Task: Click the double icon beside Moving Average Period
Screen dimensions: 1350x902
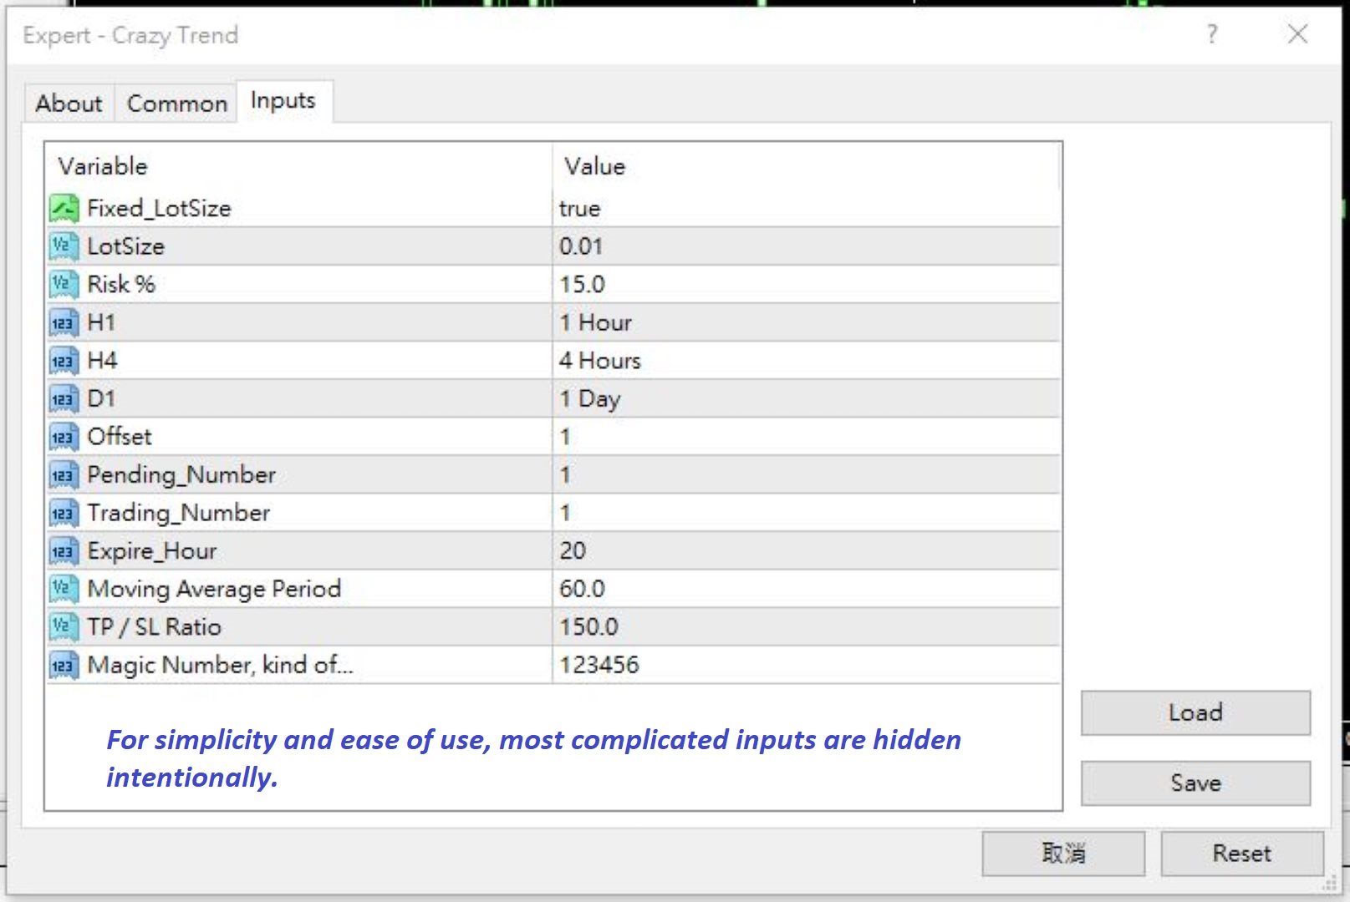Action: (64, 589)
